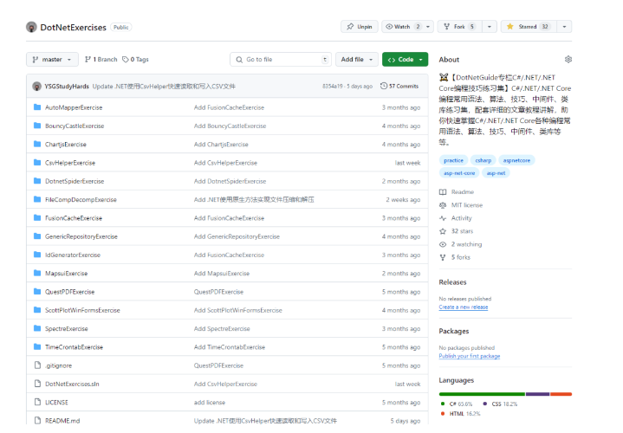The image size is (623, 433).
Task: Click the green C# segment of language bar
Action: coord(482,394)
